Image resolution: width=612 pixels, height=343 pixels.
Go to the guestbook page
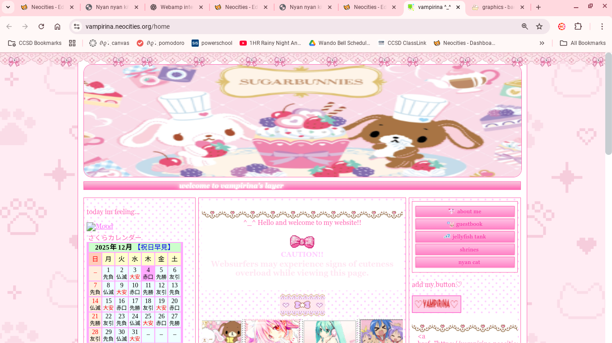pyautogui.click(x=465, y=224)
